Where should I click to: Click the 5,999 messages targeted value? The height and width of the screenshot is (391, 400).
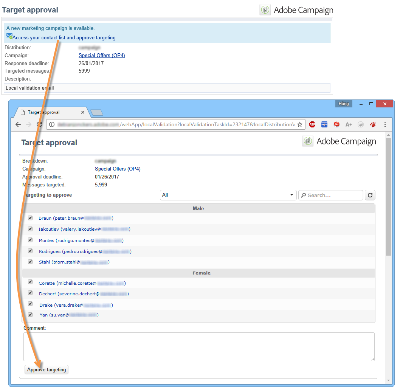(x=101, y=185)
